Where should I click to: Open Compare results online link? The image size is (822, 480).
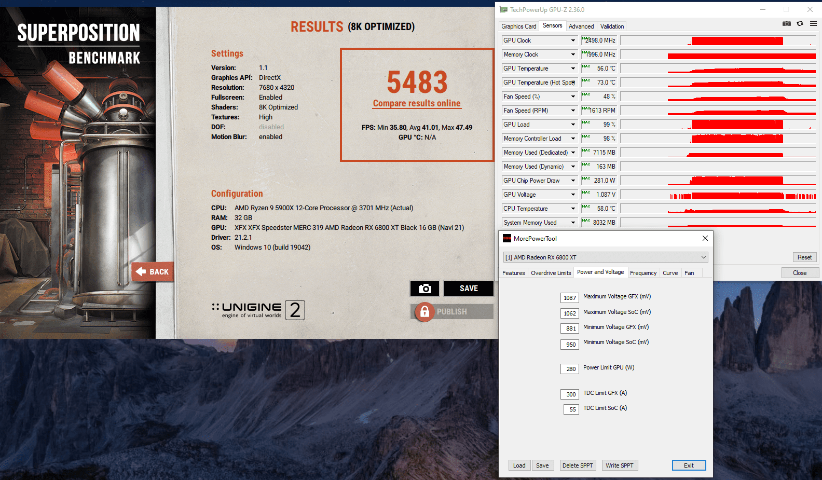tap(417, 103)
